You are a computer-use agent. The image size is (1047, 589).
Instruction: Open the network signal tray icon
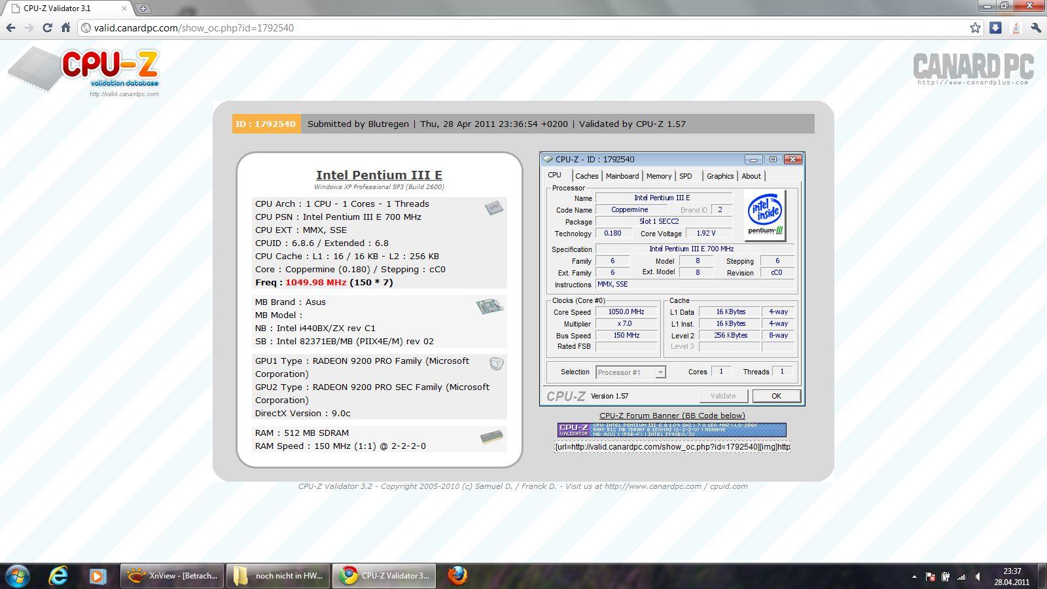tap(961, 577)
